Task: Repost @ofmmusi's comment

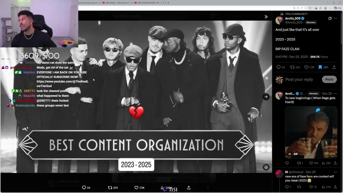Action: [x=299, y=187]
